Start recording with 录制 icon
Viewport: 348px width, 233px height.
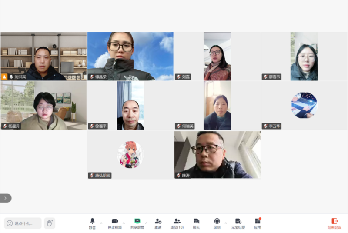pyautogui.click(x=217, y=223)
